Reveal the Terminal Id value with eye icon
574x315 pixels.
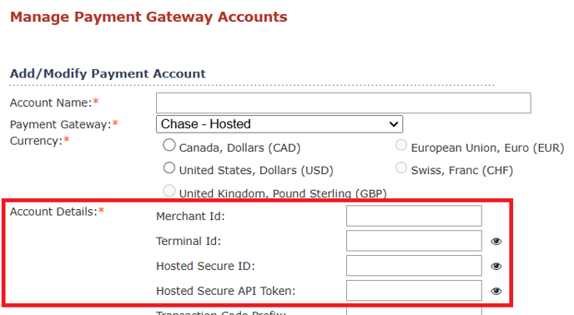click(496, 242)
